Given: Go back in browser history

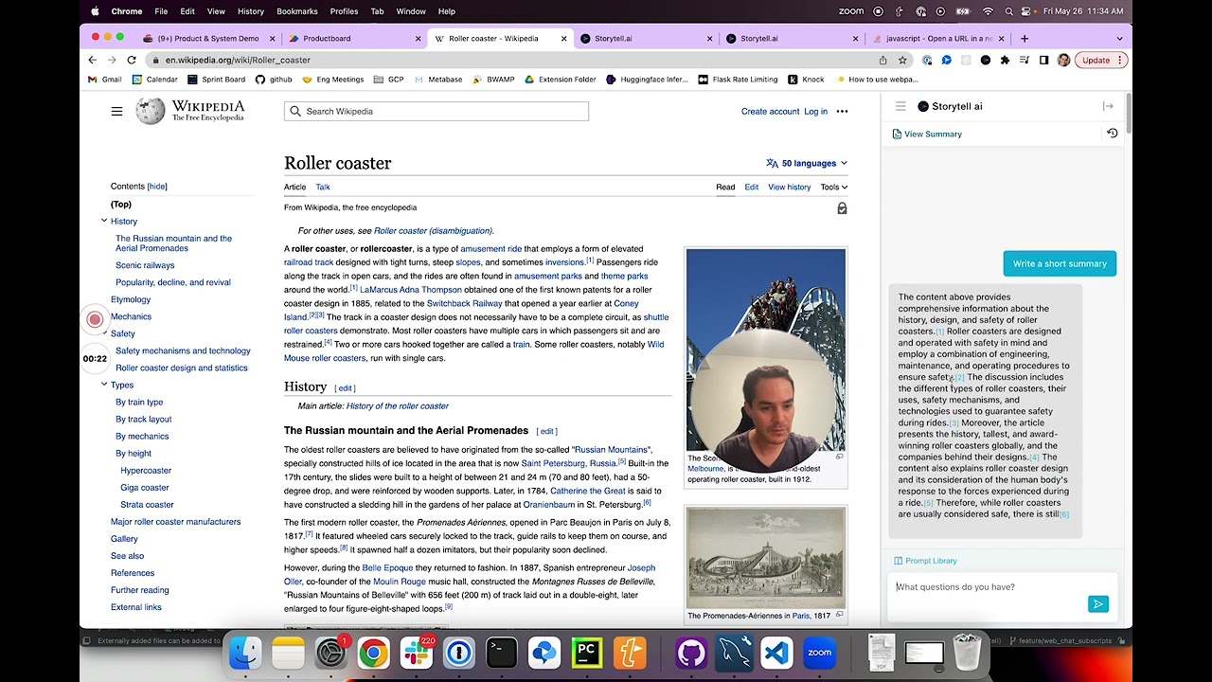Looking at the screenshot, I should coord(93,60).
